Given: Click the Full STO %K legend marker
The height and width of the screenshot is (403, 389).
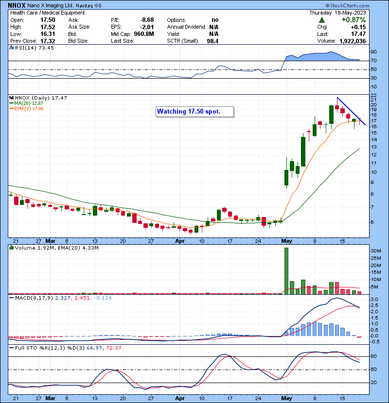Looking at the screenshot, I should [11, 347].
